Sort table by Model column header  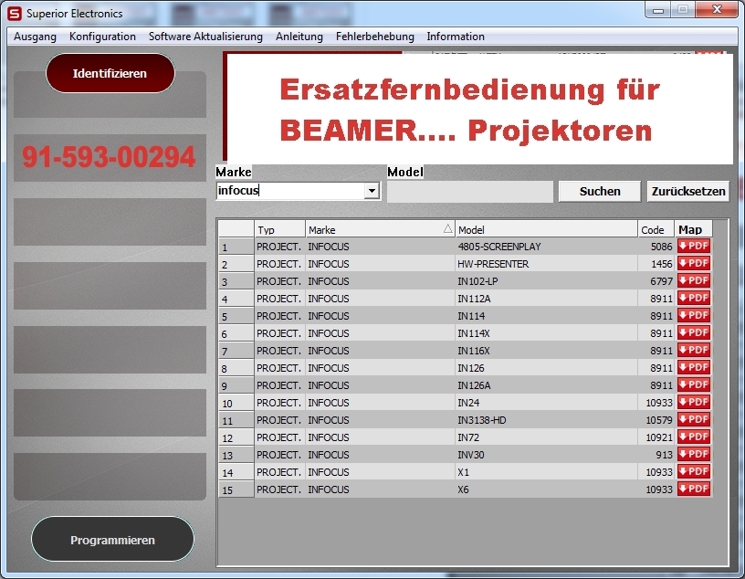click(545, 230)
